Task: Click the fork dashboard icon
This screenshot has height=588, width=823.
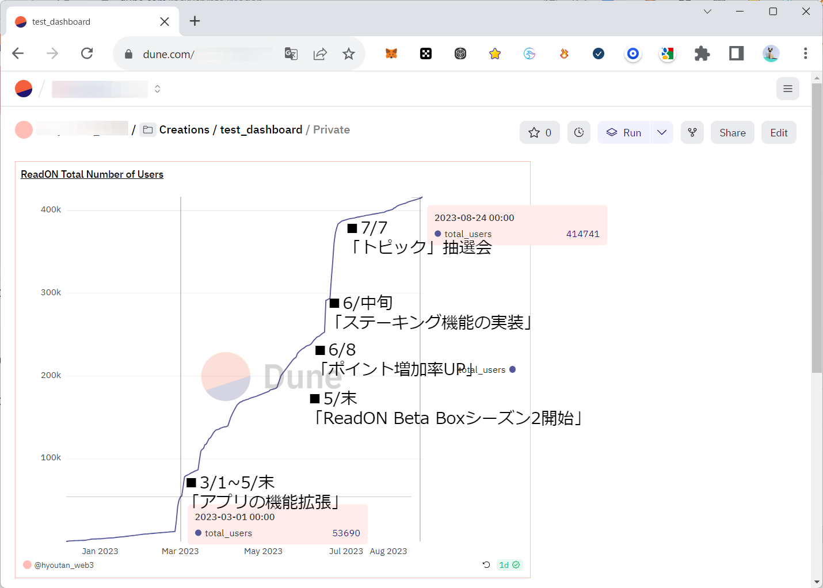Action: [692, 133]
